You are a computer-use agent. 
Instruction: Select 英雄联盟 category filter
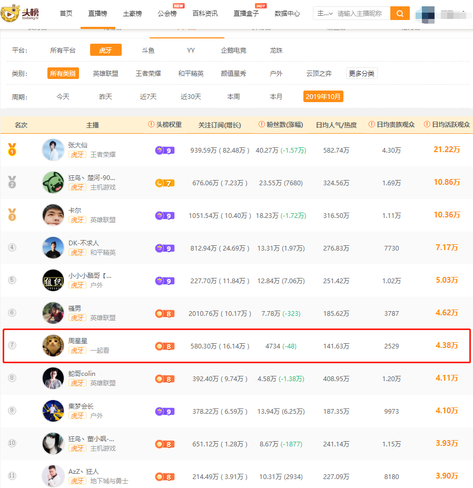105,74
